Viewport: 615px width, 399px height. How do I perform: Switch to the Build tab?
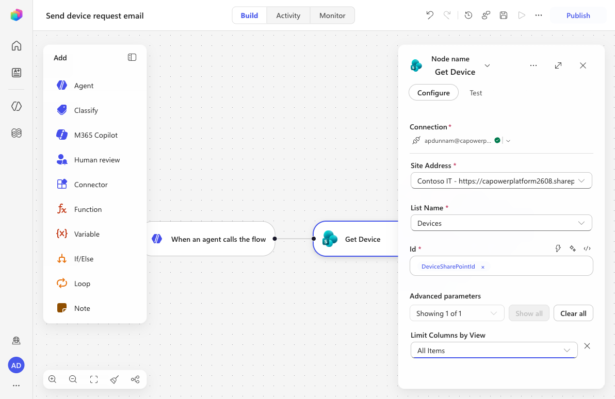pyautogui.click(x=249, y=15)
